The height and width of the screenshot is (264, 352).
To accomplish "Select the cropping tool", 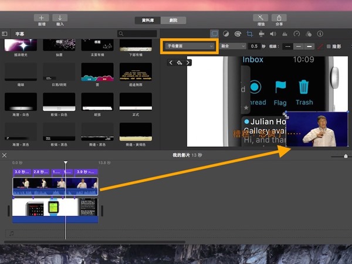I will tap(249, 33).
